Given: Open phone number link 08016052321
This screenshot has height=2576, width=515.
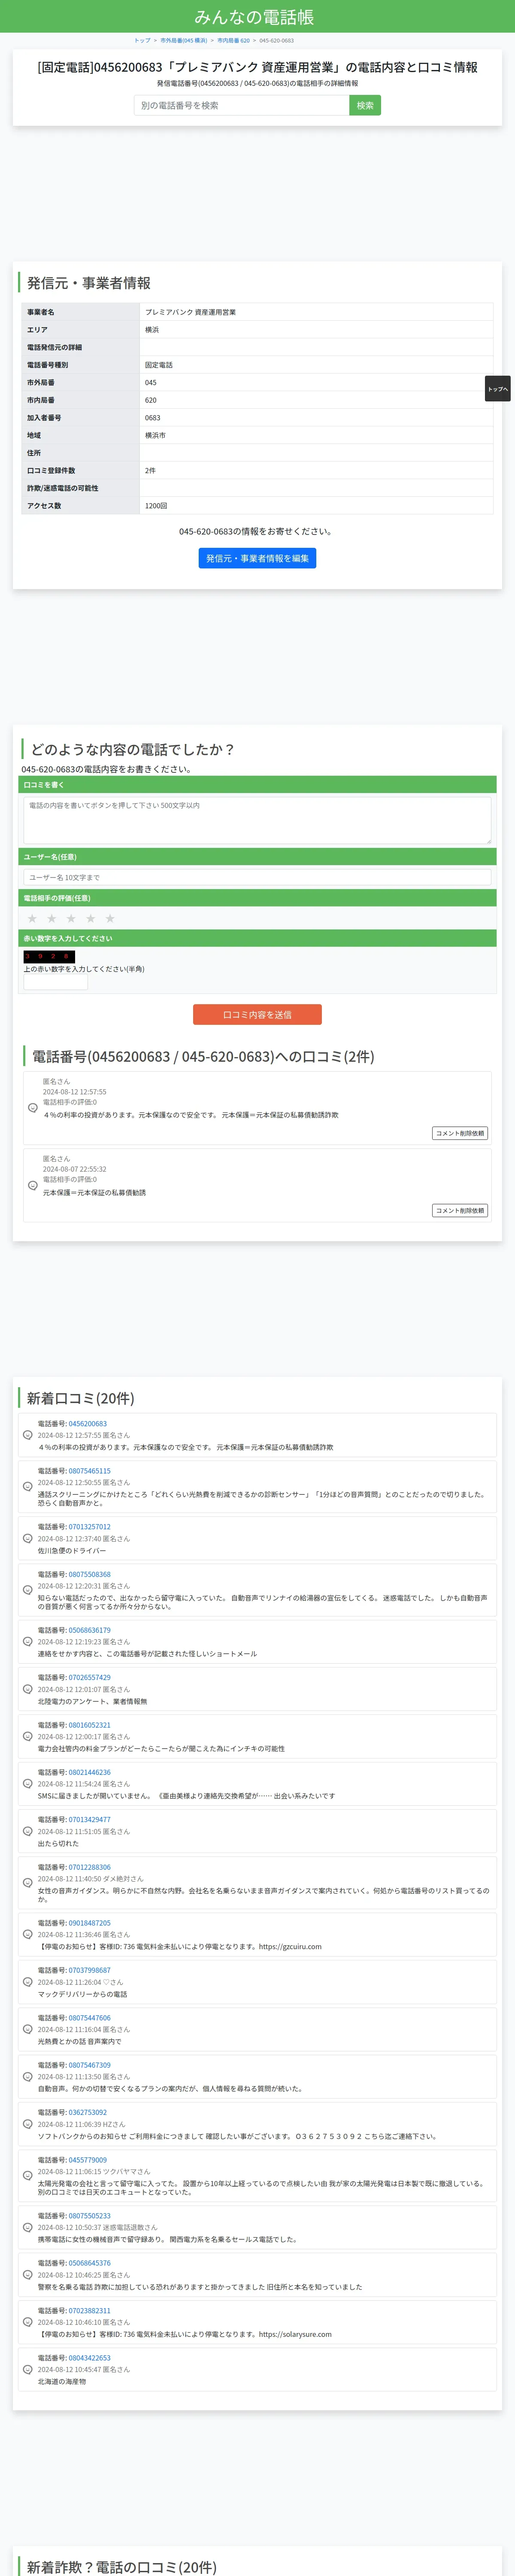Looking at the screenshot, I should pyautogui.click(x=90, y=1725).
